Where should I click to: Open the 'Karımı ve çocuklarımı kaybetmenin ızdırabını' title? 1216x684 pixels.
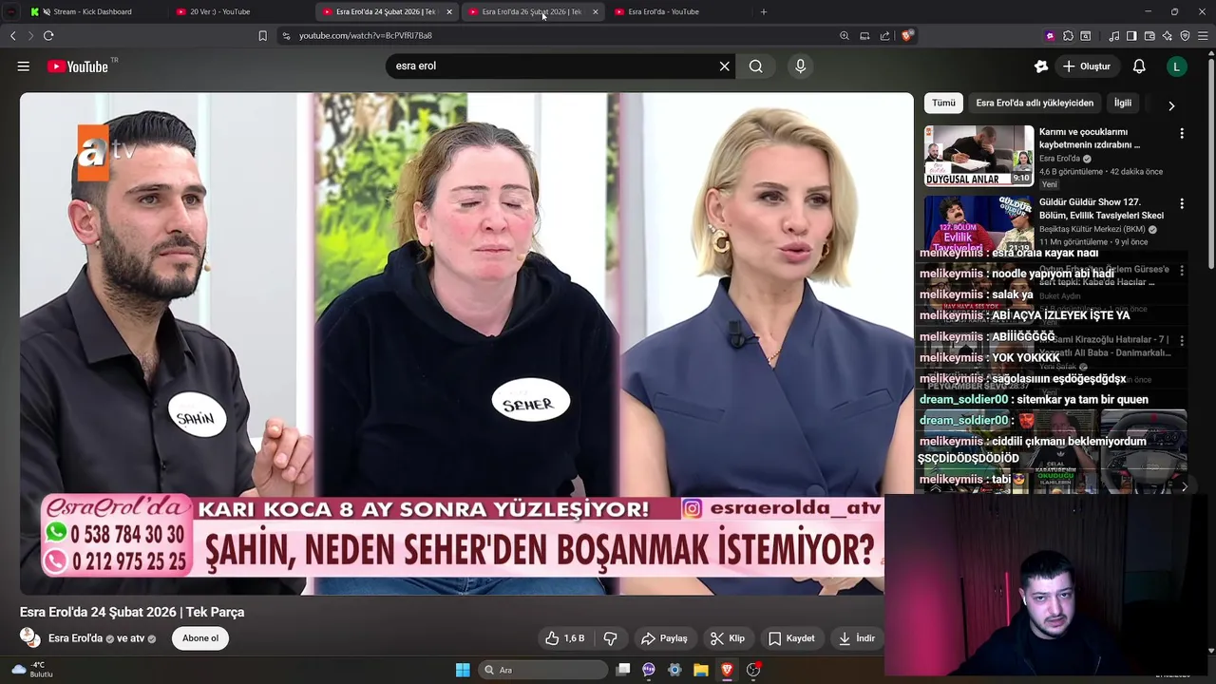[1090, 139]
